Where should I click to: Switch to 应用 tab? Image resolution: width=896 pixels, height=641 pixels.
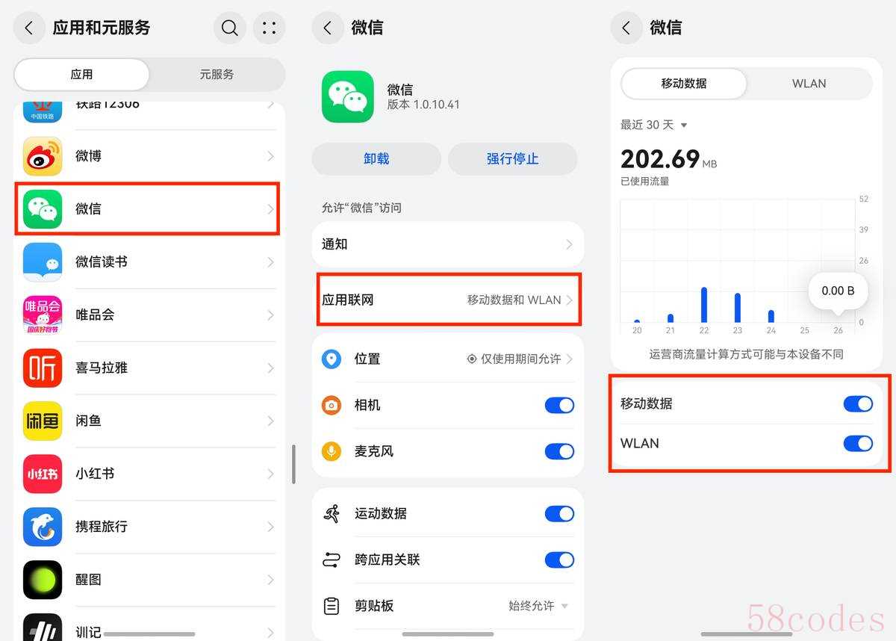click(81, 75)
